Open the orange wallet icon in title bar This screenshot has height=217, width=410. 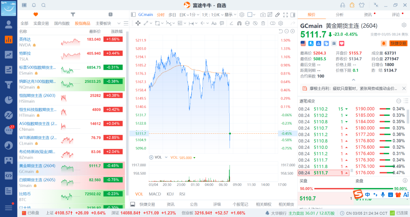coord(352,5)
